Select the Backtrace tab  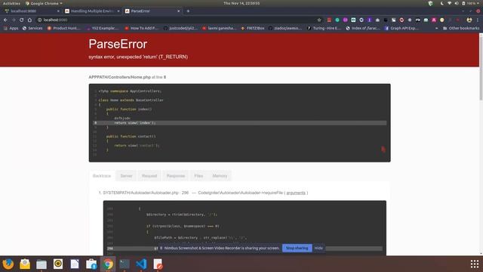(x=102, y=176)
